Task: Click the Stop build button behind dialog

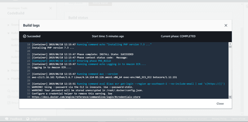Action: pyautogui.click(x=76, y=3)
